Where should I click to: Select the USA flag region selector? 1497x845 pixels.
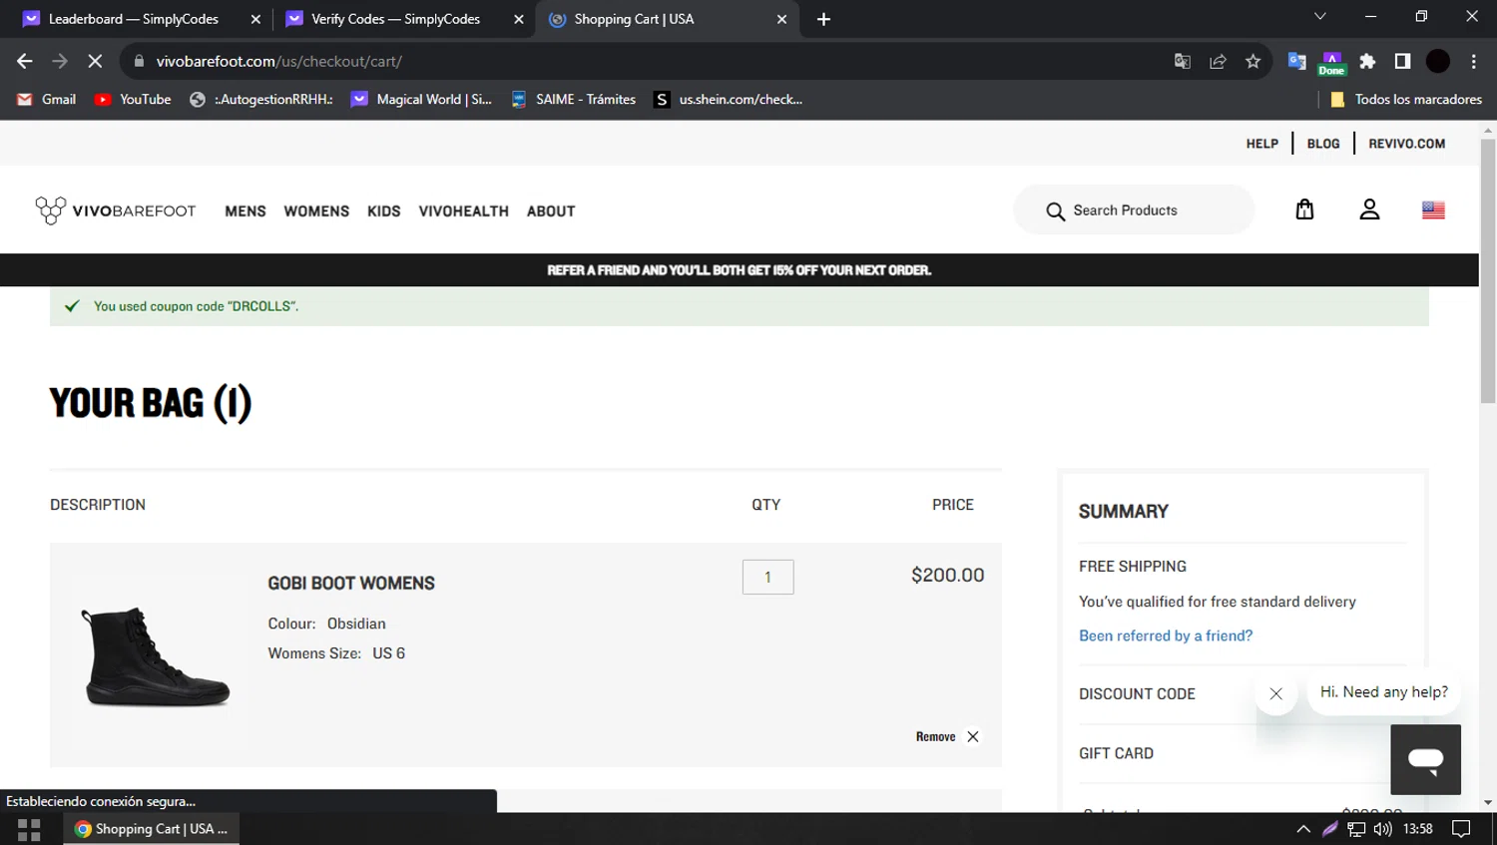click(x=1433, y=210)
